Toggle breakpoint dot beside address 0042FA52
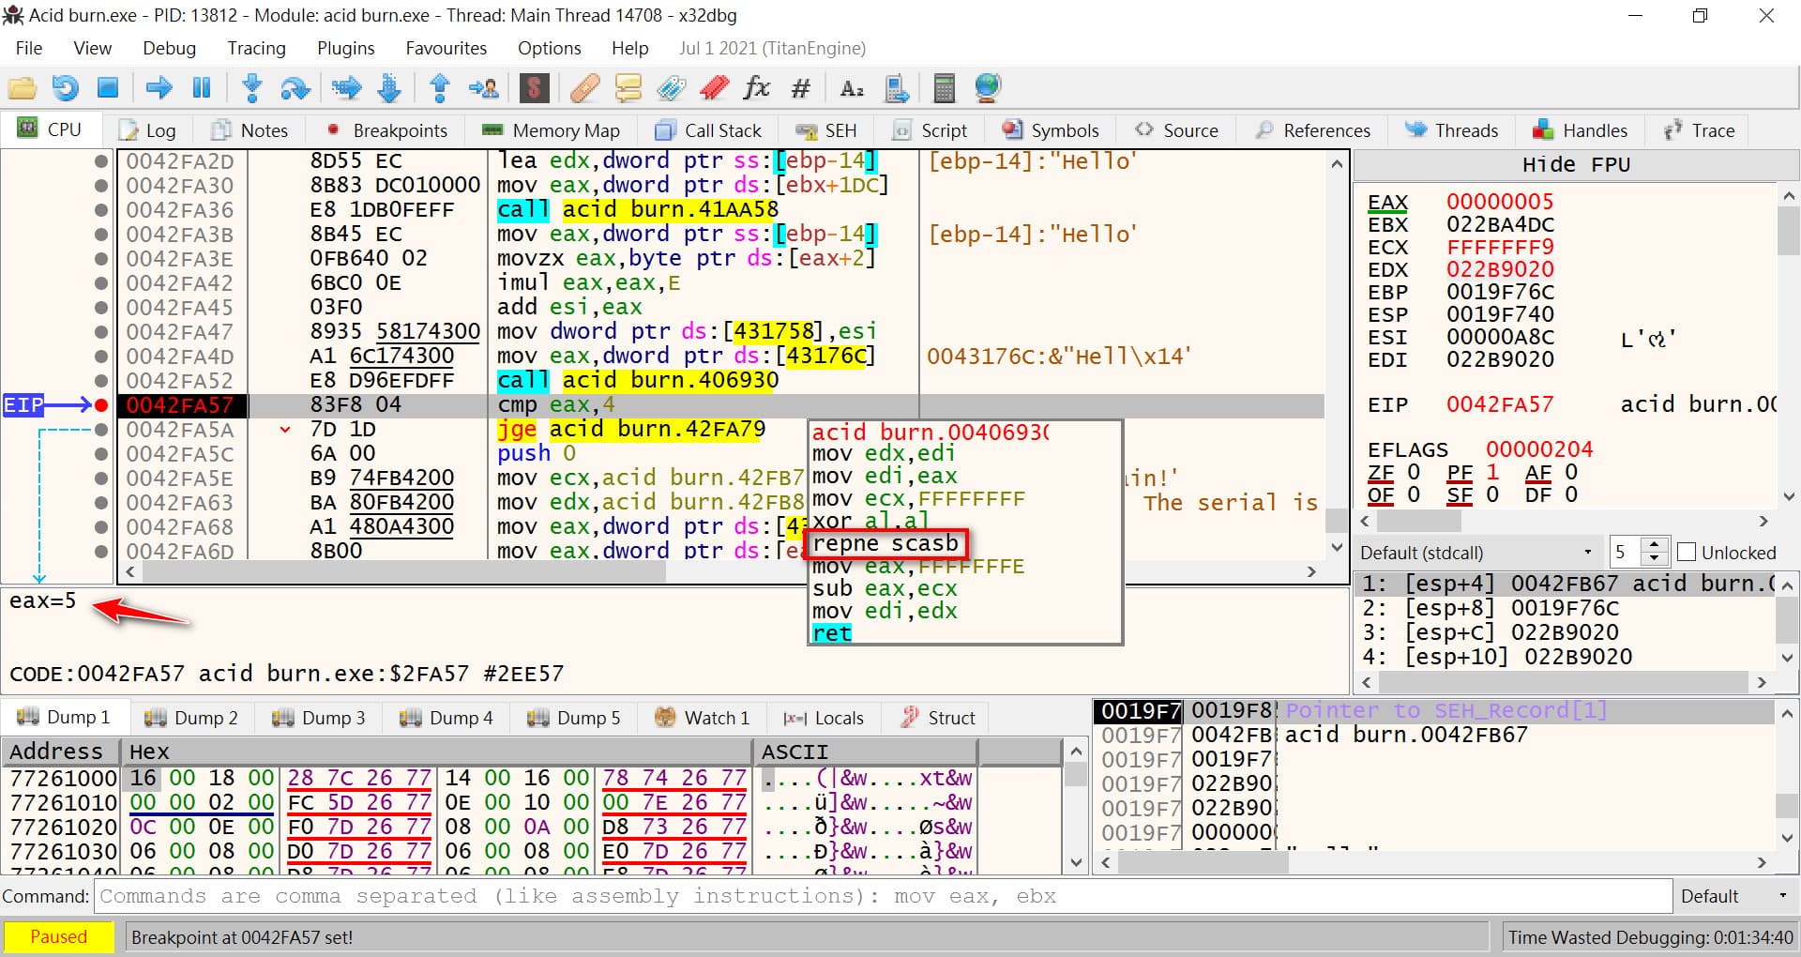This screenshot has height=957, width=1801. [100, 381]
